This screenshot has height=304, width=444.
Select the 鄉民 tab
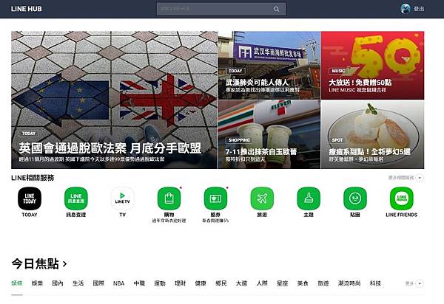tap(221, 283)
